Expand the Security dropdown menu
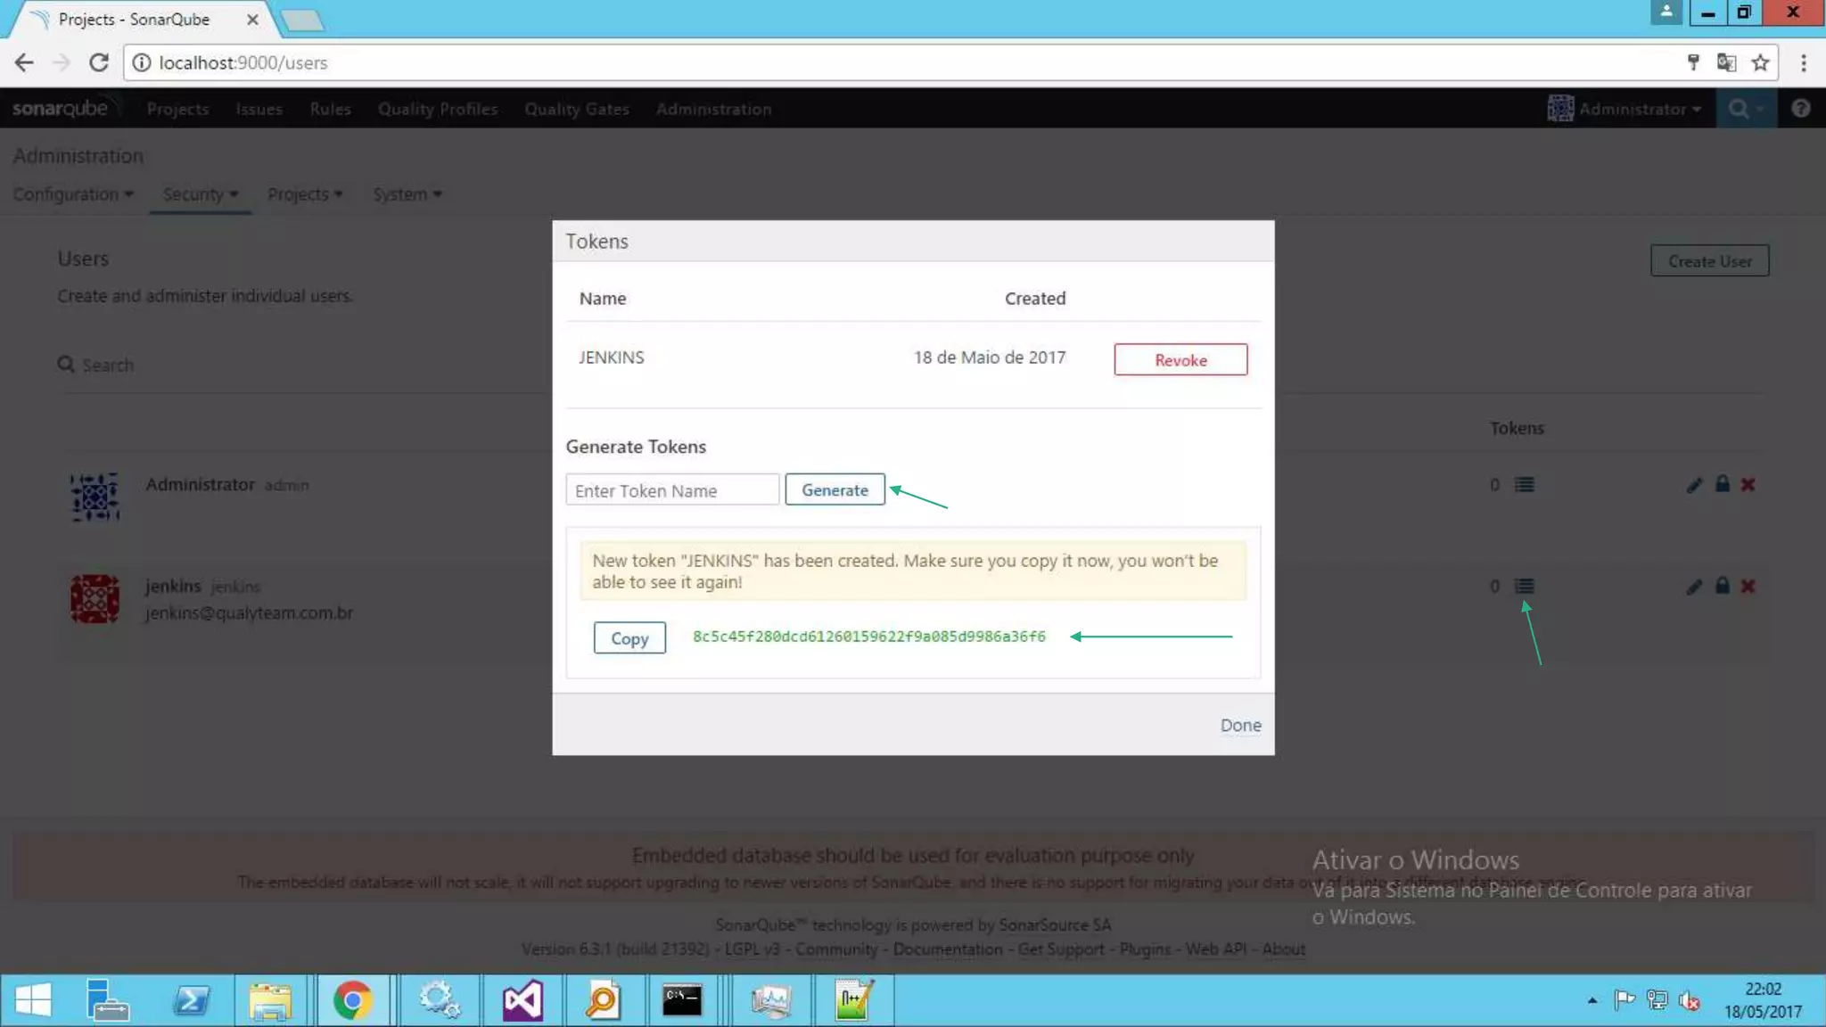The height and width of the screenshot is (1027, 1826). [x=200, y=194]
